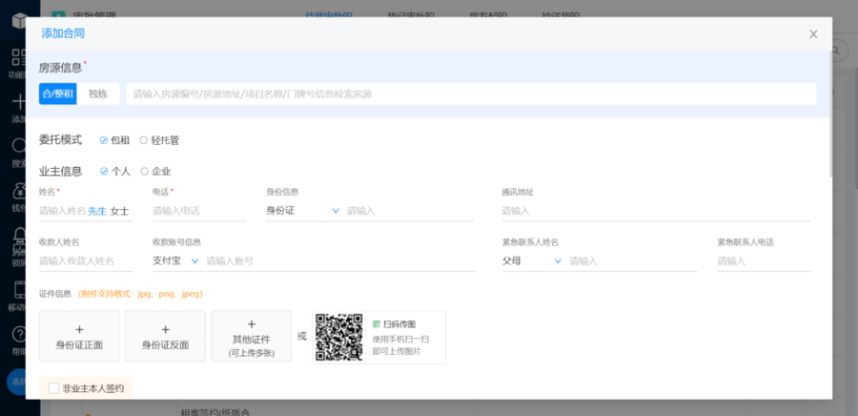Viewport: 858px width, 416px height.
Task: Open the 帮助 question mark icon
Action: (19, 334)
